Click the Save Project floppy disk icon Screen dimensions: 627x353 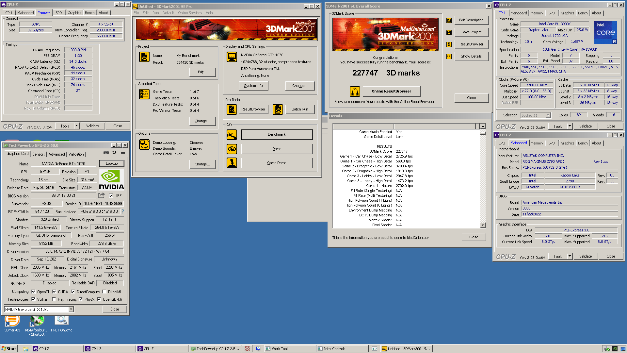449,32
